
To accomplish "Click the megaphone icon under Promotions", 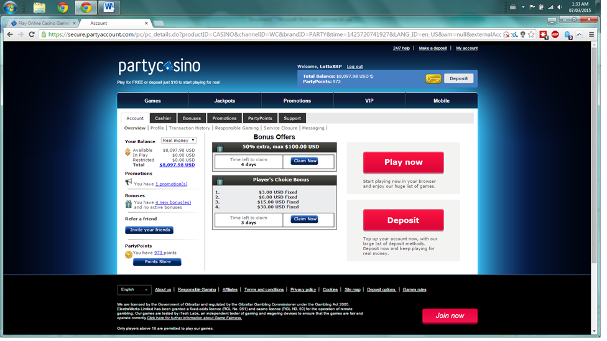I will pos(129,182).
